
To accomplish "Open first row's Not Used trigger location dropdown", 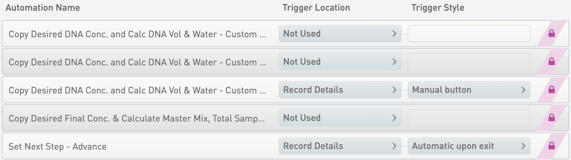I will [340, 34].
